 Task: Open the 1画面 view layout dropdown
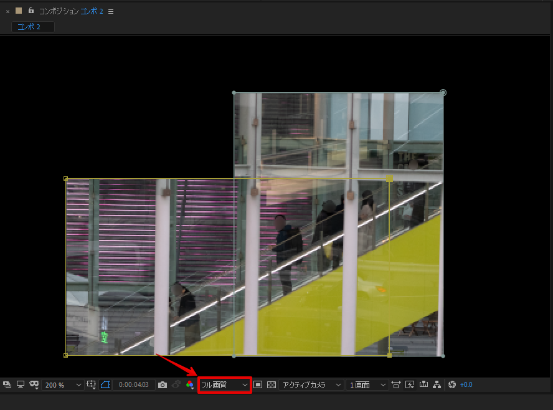366,384
